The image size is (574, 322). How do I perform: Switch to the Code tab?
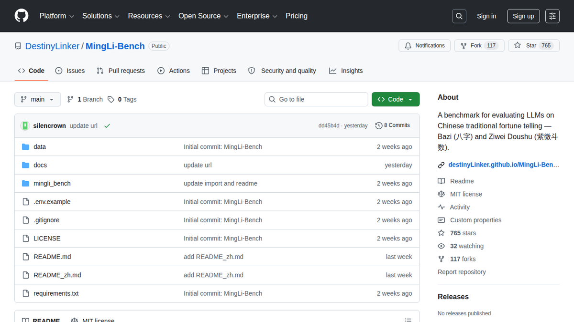point(31,71)
